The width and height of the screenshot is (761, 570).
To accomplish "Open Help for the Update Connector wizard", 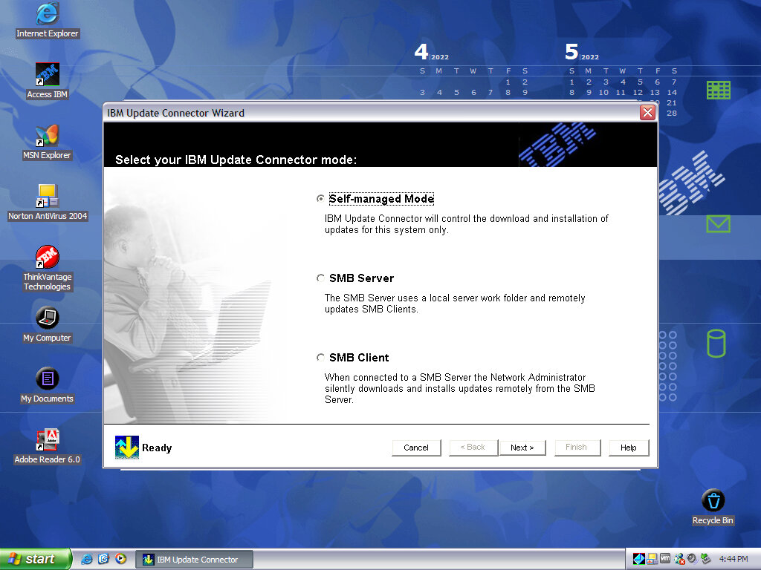I will 628,448.
